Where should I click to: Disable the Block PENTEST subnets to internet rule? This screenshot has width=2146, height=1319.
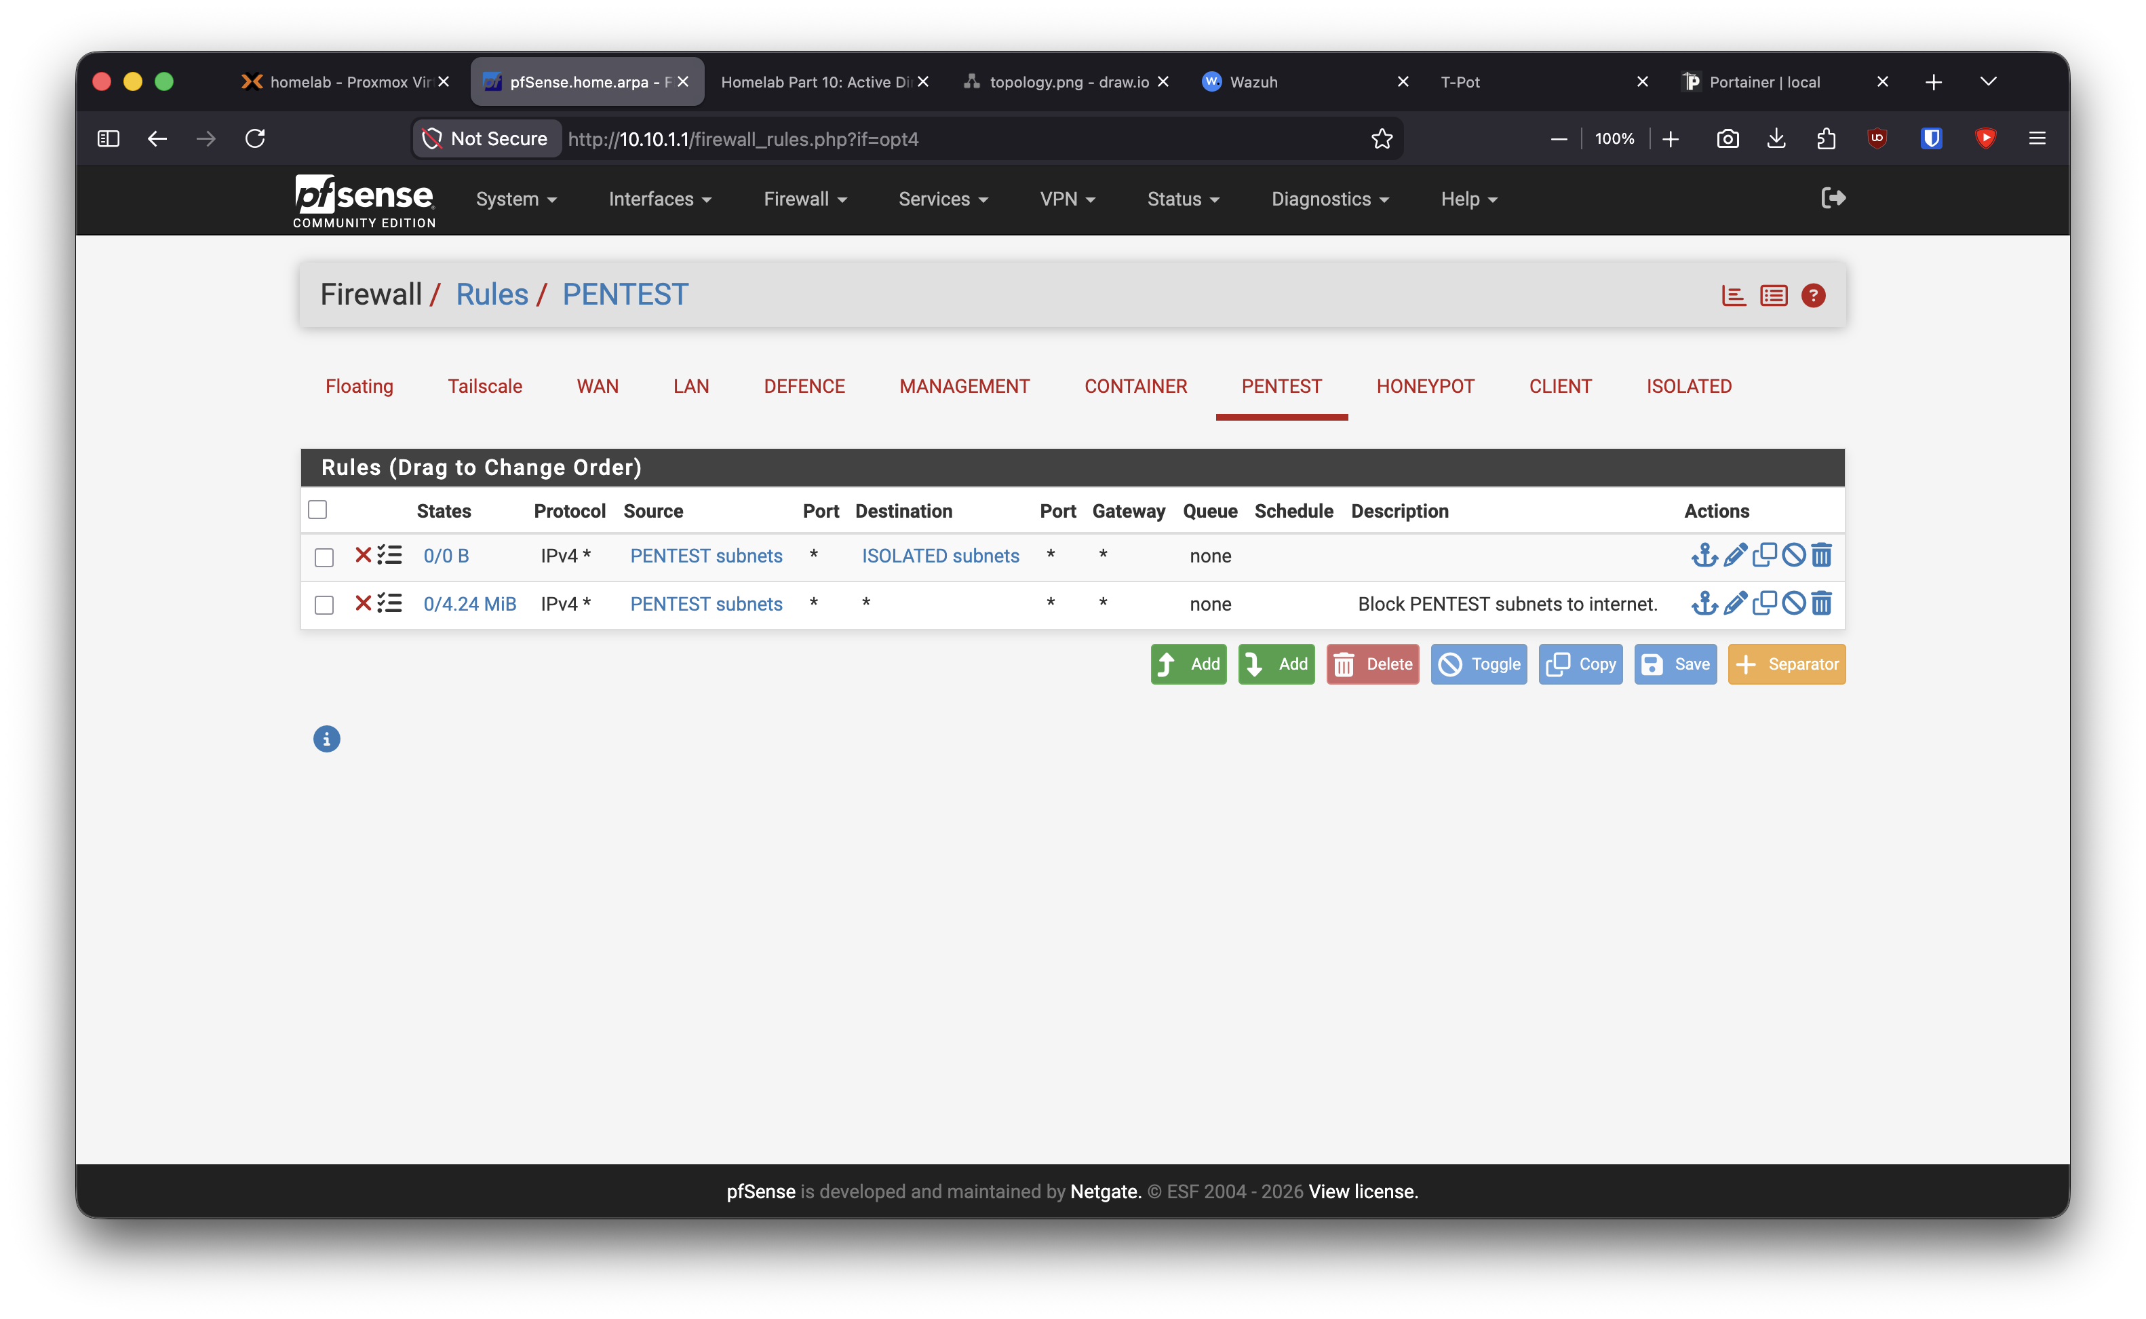tap(1793, 603)
